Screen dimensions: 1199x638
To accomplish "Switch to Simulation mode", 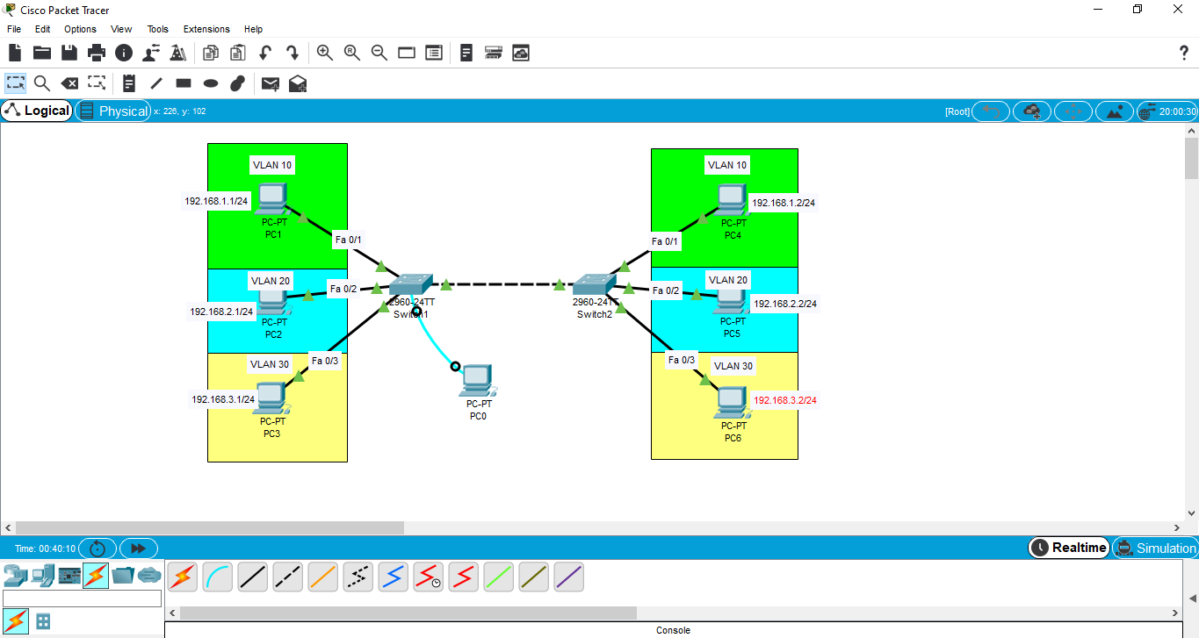I will tap(1156, 548).
